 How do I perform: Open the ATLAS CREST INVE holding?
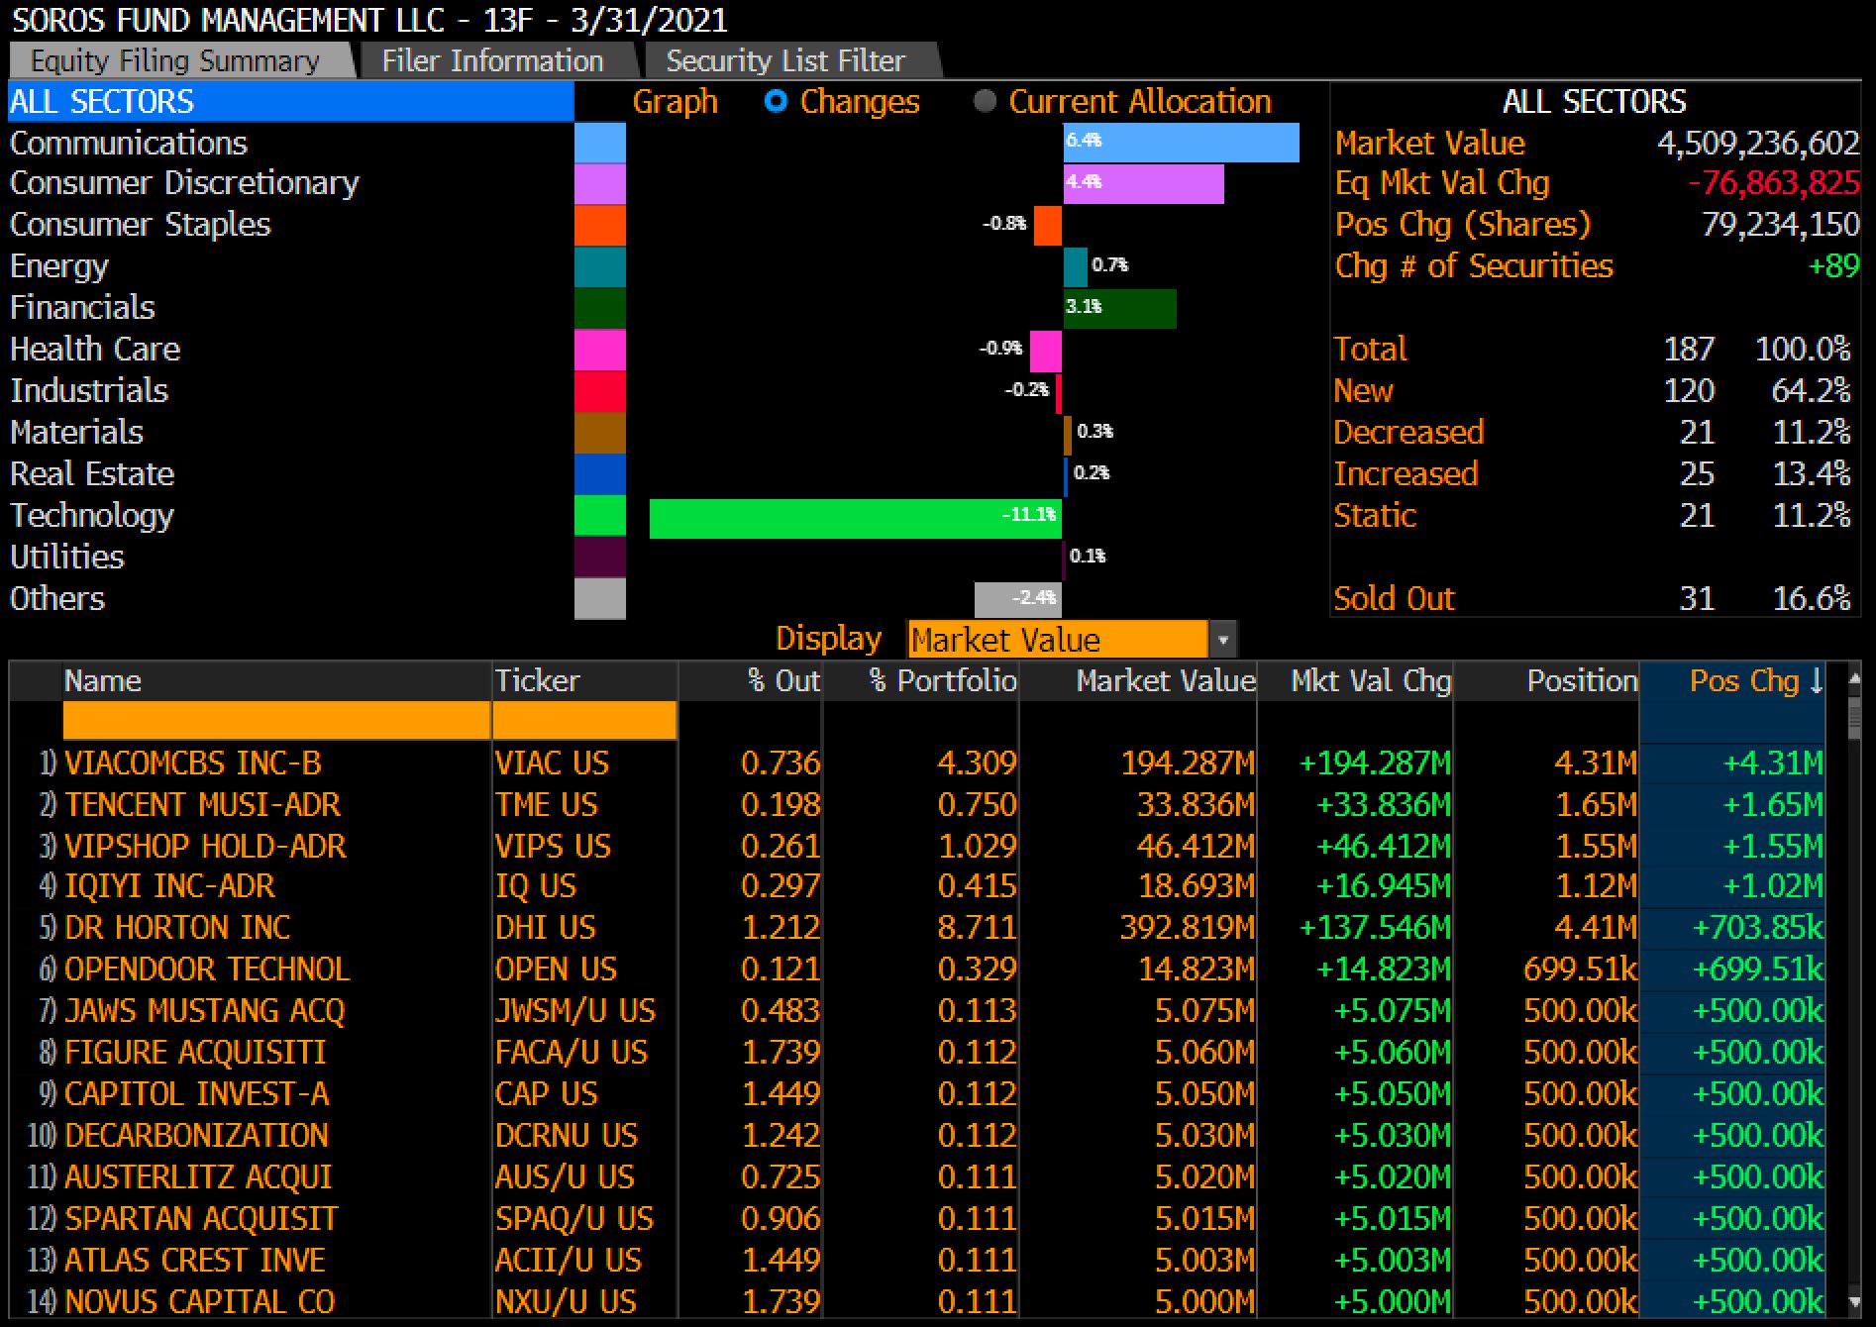point(195,1261)
